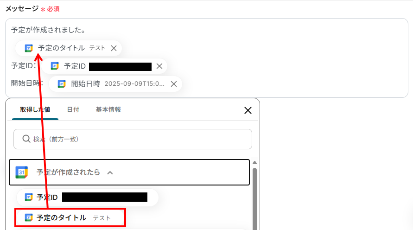Remove the 開始日時 chip with its X
Viewport: 413px width, 230px height.
pyautogui.click(x=174, y=84)
